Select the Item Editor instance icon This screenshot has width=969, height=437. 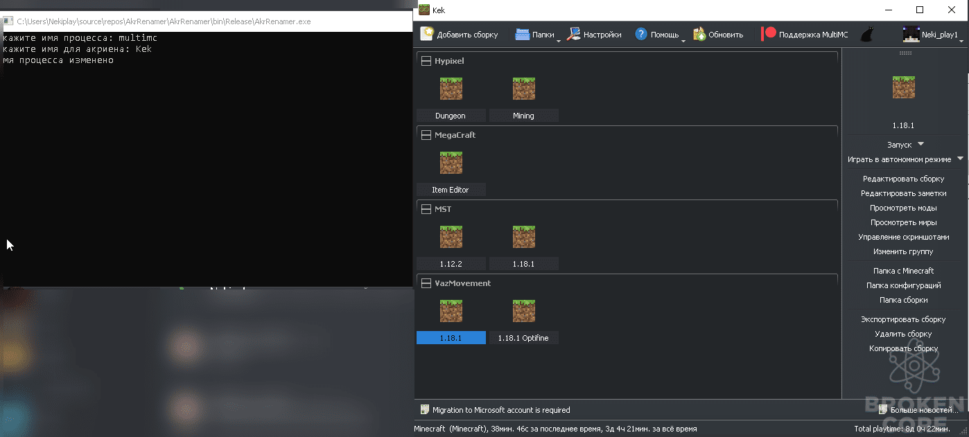coord(451,163)
